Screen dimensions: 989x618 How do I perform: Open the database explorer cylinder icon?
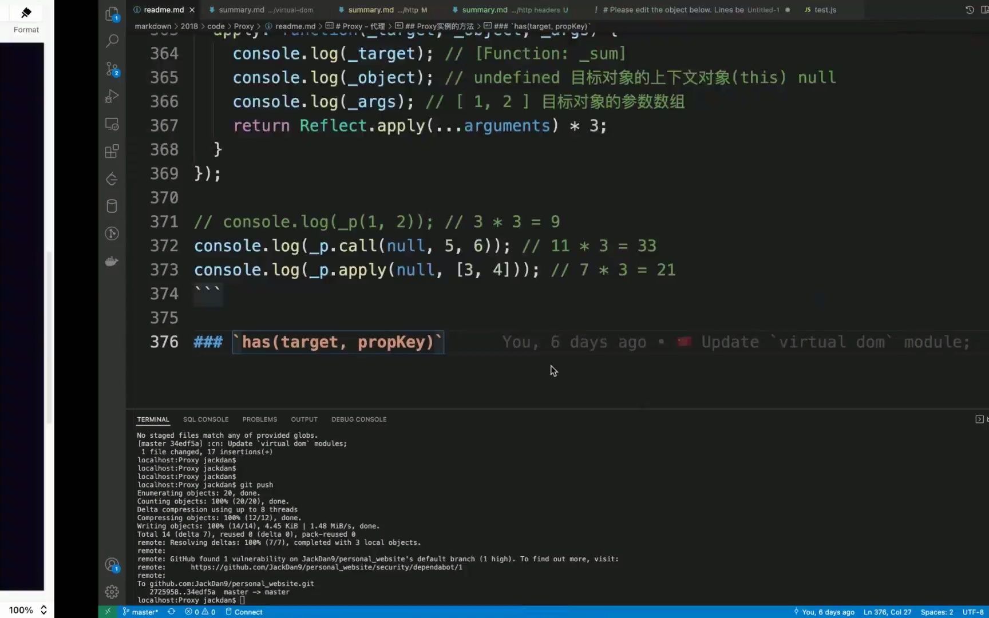click(x=112, y=206)
